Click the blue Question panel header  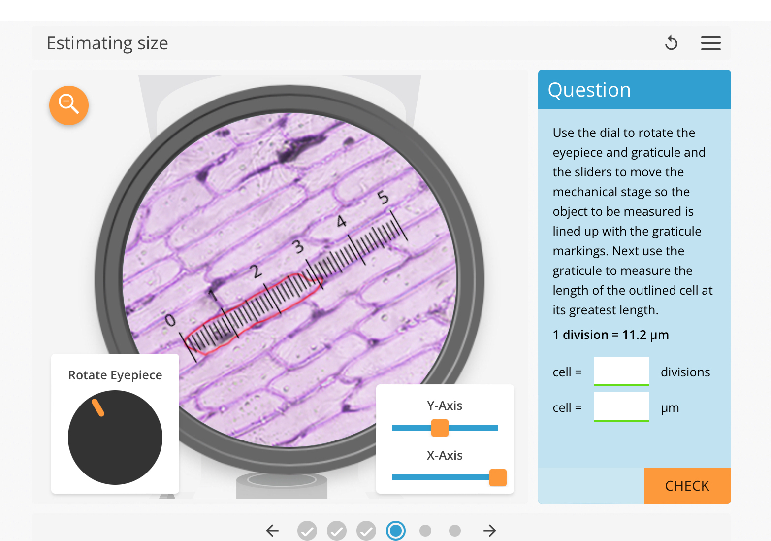coord(634,90)
